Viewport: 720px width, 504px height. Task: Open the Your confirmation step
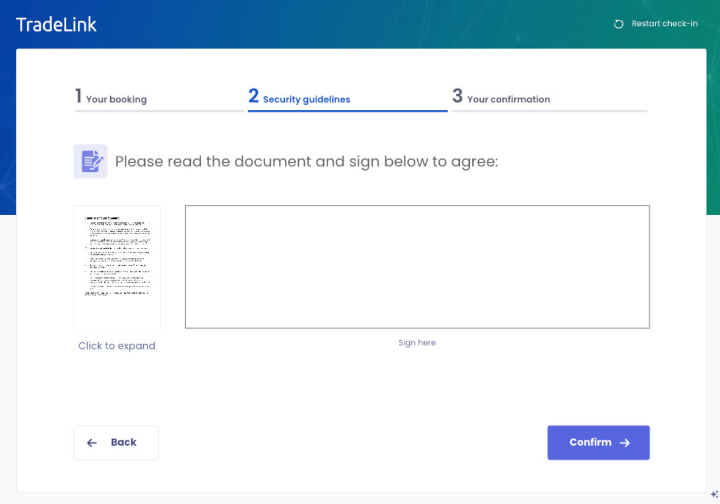508,99
